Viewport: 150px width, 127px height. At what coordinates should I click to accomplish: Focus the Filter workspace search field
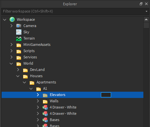click(x=75, y=11)
